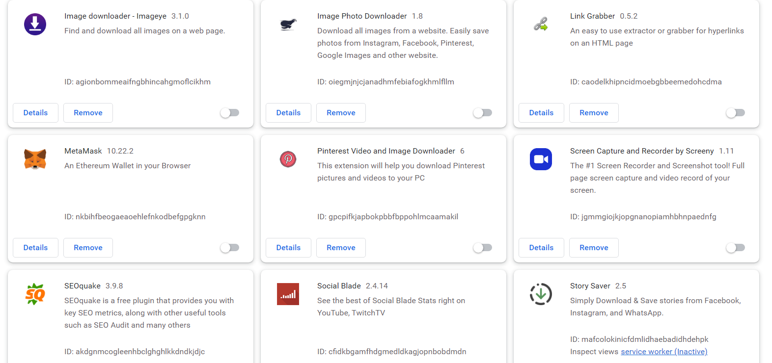This screenshot has height=363, width=772.
Task: Click the Image Photo Downloader bird icon
Action: tap(288, 24)
